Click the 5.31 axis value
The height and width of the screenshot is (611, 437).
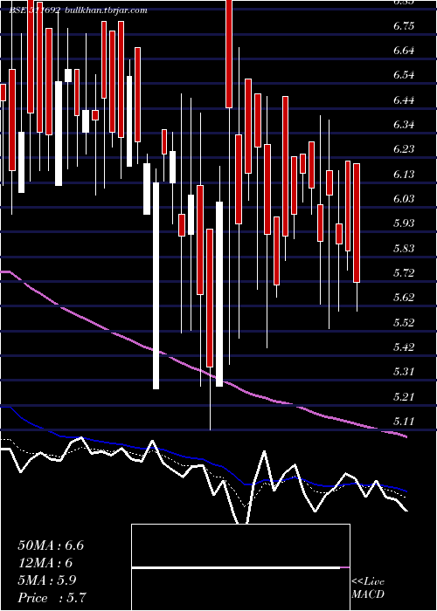click(404, 371)
